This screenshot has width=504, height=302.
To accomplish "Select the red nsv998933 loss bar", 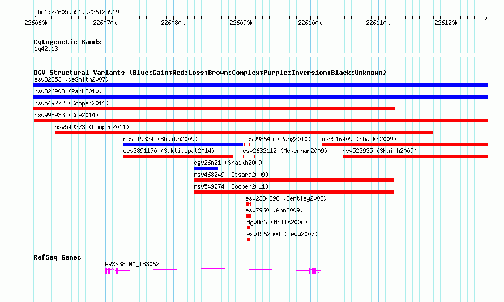I will (x=260, y=121).
